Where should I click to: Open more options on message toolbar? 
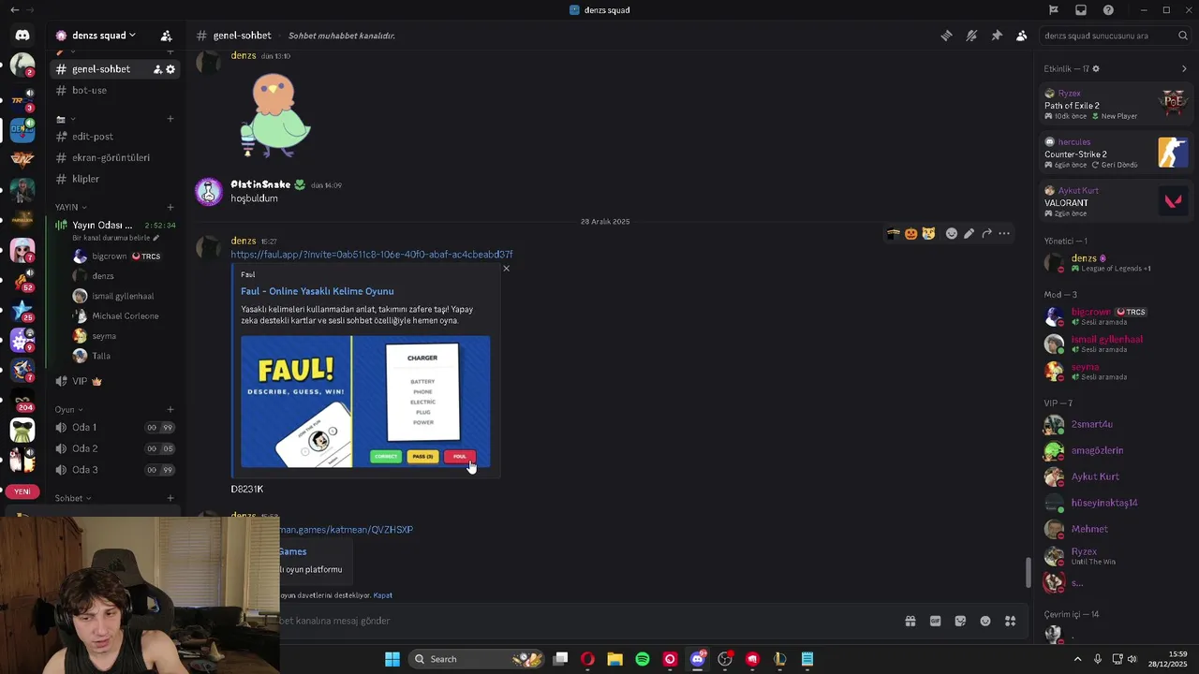pyautogui.click(x=1004, y=233)
